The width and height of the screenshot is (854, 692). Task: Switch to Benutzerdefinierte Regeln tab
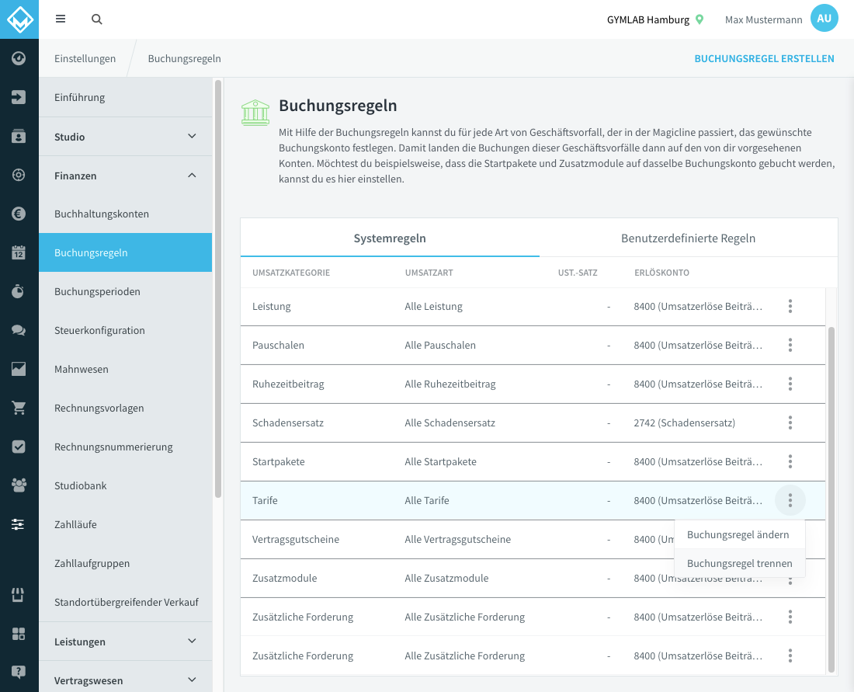[x=689, y=238]
